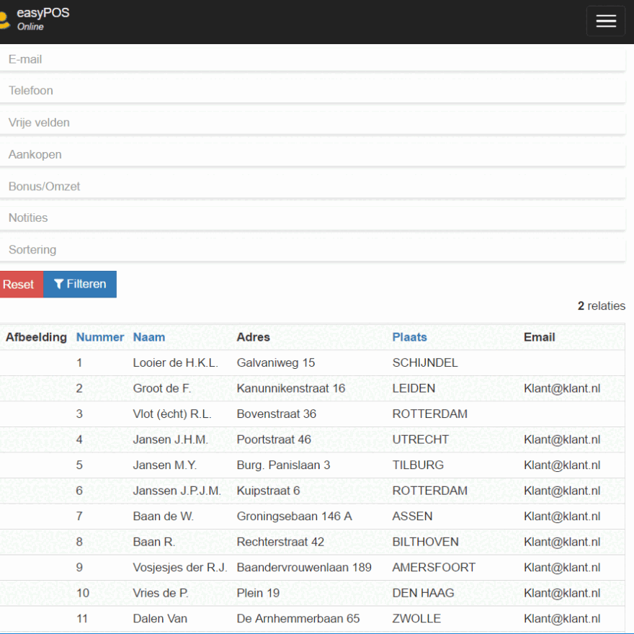Click address Groningsebaan 146 A
Viewport: 634px width, 634px height.
[295, 517]
